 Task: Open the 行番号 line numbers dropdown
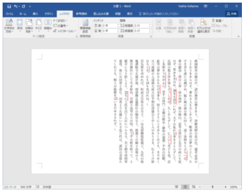click(x=60, y=26)
